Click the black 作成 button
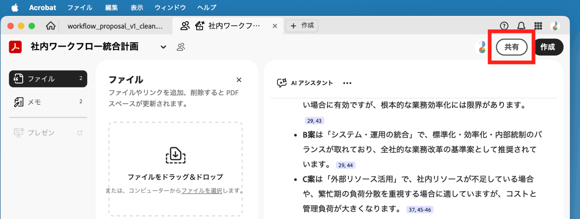 pos(547,47)
